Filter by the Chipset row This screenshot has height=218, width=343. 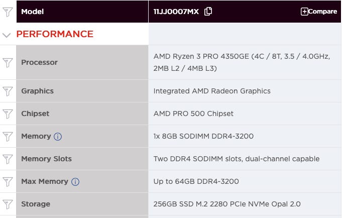pyautogui.click(x=8, y=114)
